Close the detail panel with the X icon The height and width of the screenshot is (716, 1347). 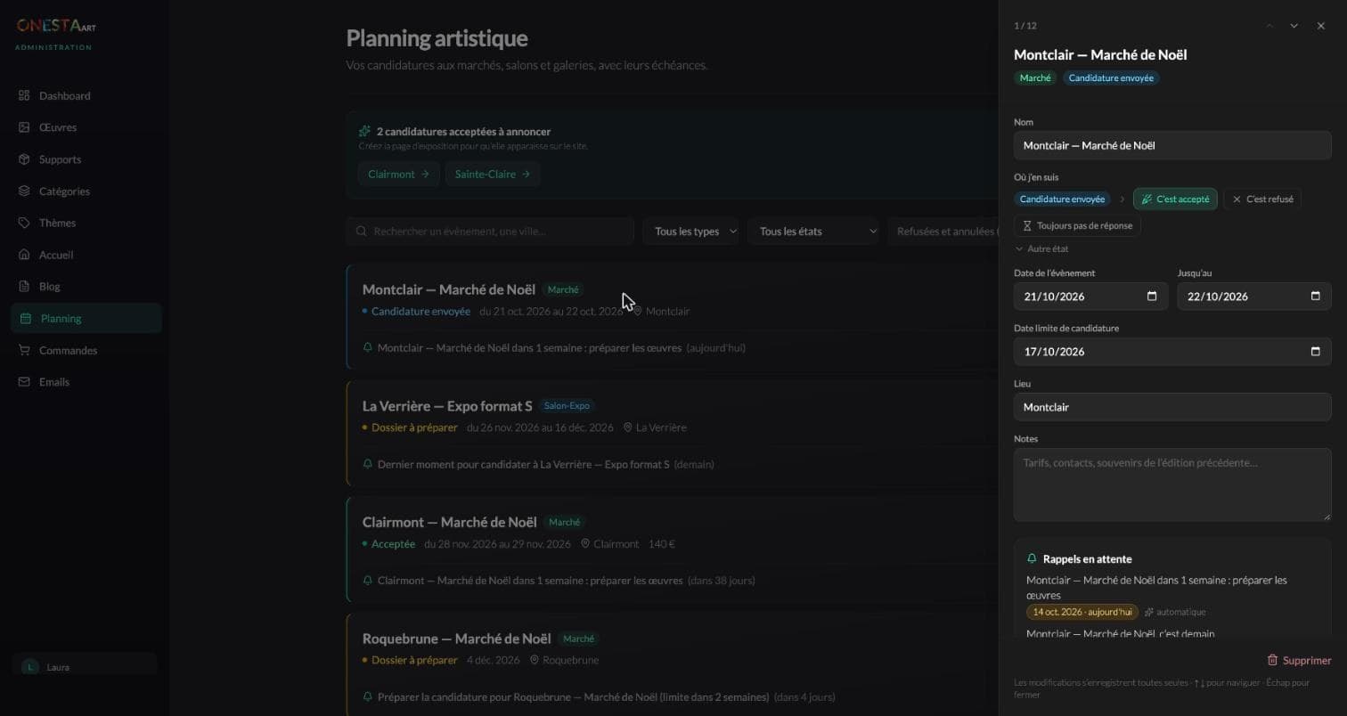[x=1321, y=26]
